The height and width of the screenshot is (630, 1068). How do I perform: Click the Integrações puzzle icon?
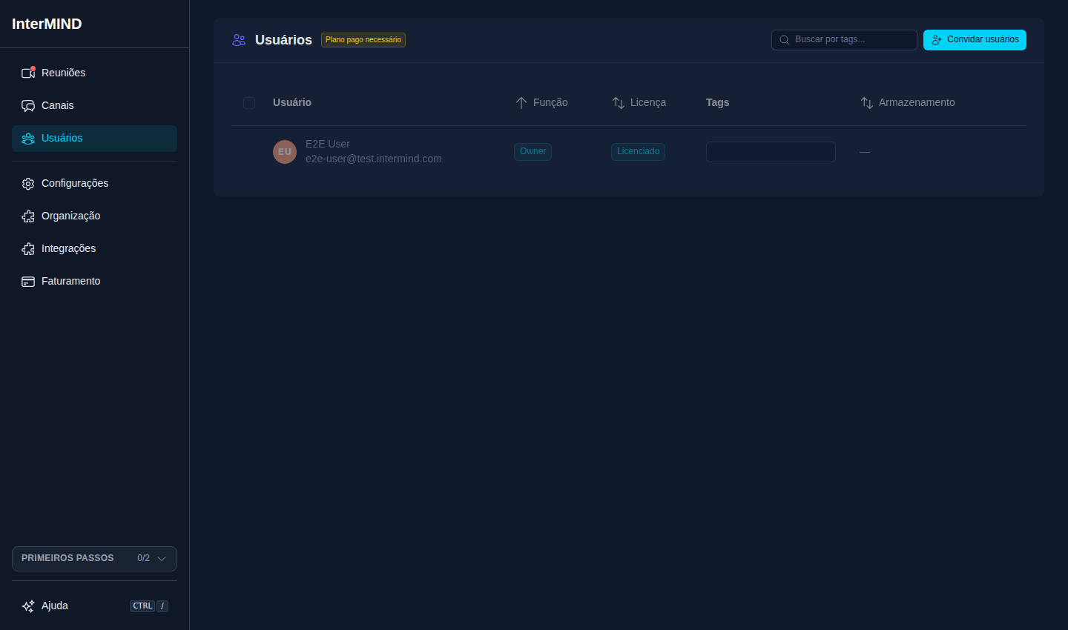tap(28, 249)
